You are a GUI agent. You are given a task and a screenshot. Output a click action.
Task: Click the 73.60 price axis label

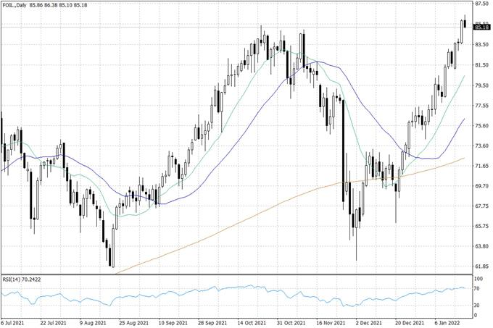481,146
